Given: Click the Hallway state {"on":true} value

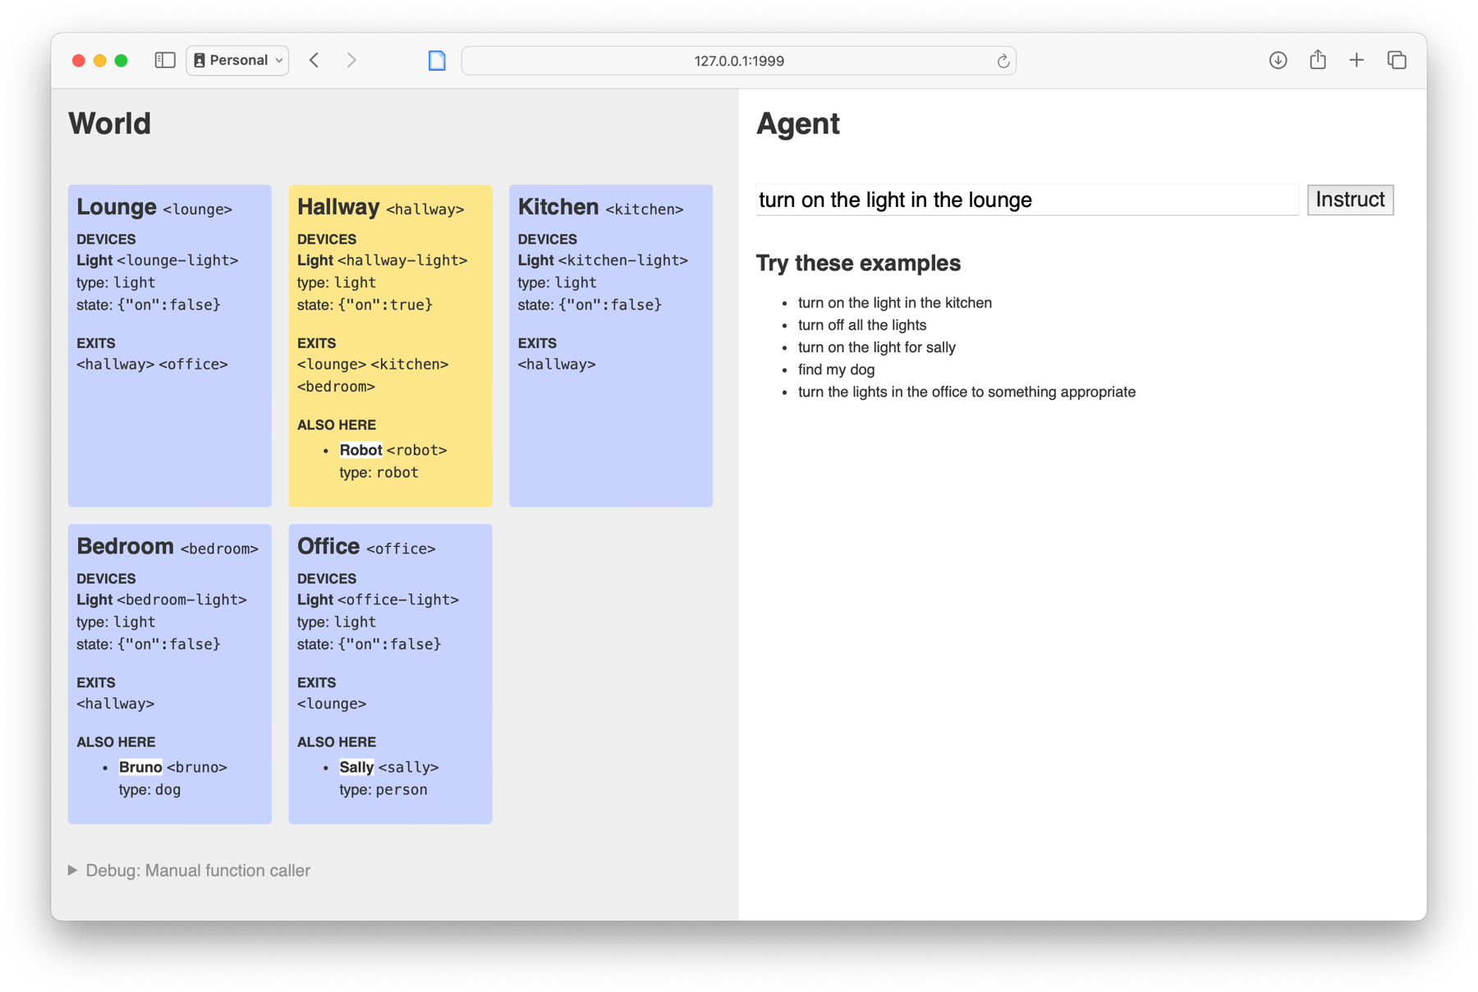Looking at the screenshot, I should pos(385,305).
